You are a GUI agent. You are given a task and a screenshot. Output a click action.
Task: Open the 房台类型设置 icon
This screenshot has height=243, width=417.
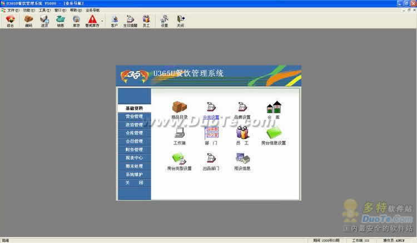click(x=179, y=159)
